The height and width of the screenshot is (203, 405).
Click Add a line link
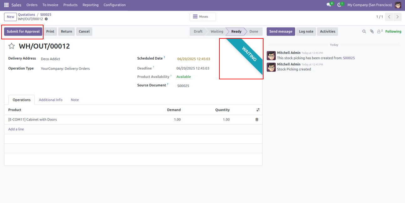pos(16,129)
